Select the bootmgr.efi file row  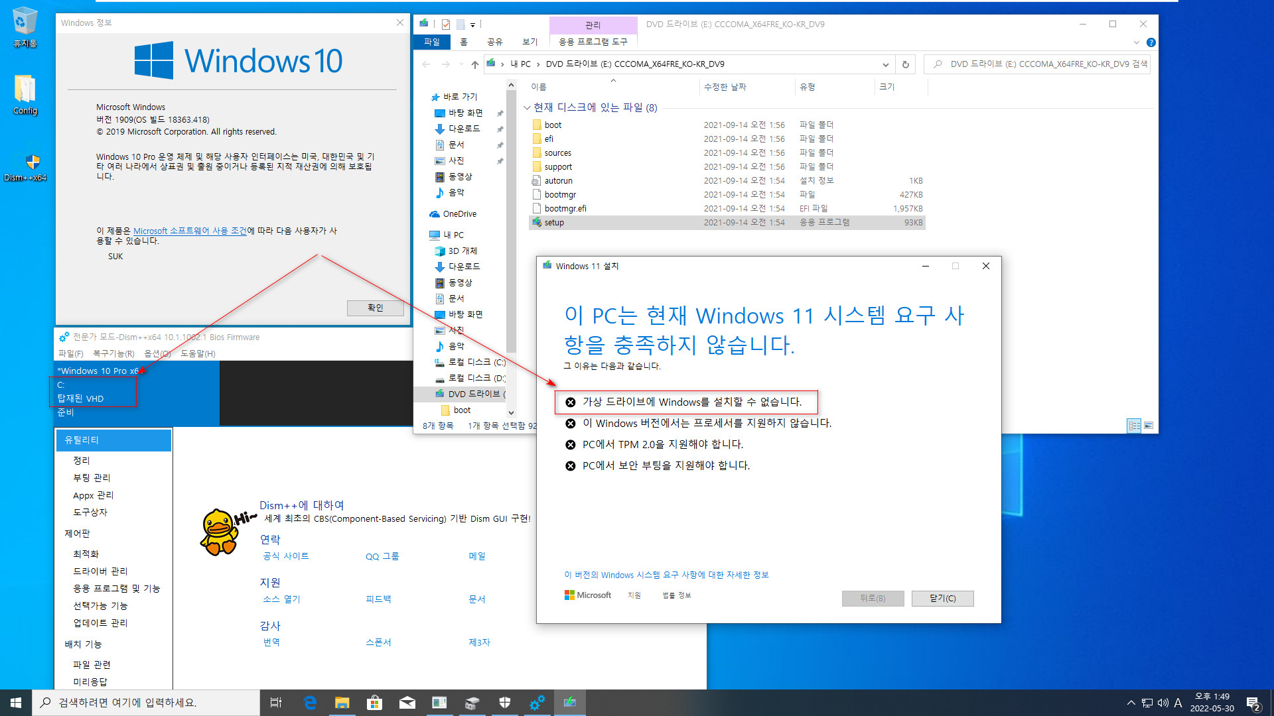point(727,209)
